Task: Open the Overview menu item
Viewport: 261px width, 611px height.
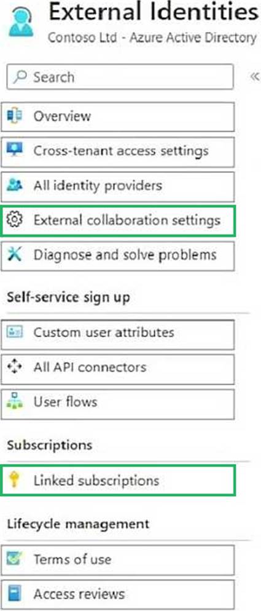Action: click(x=117, y=116)
